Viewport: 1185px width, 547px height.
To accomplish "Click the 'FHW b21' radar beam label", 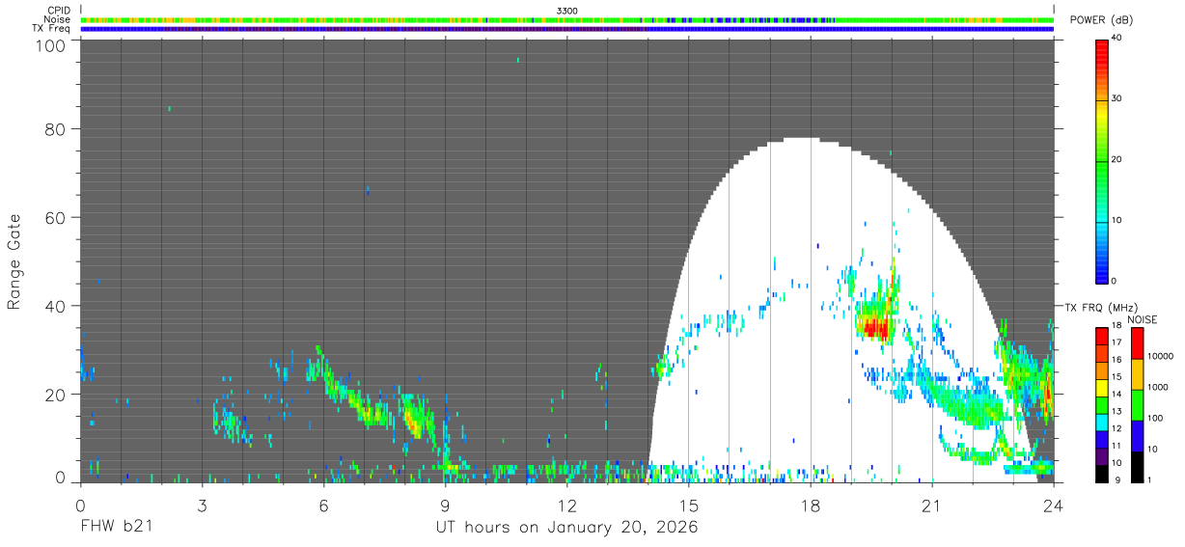I will point(115,528).
